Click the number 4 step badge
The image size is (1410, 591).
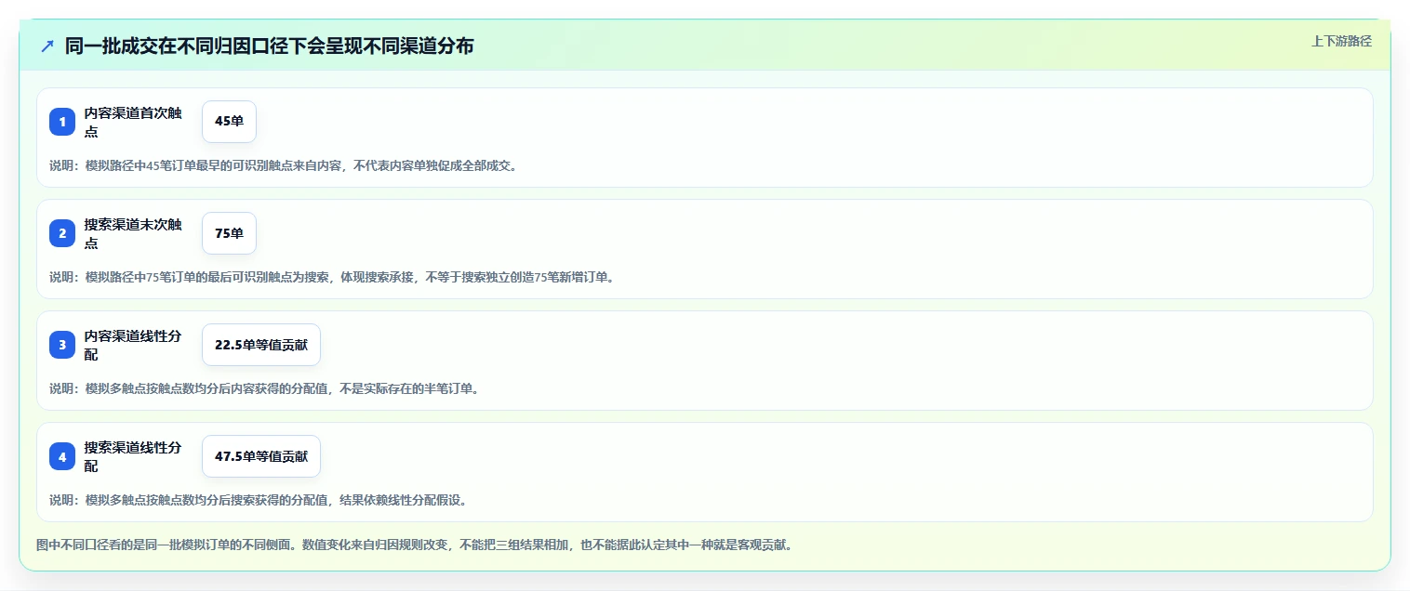62,456
